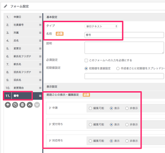Open the タイプ dropdown showing 単行テキスト

point(101,26)
